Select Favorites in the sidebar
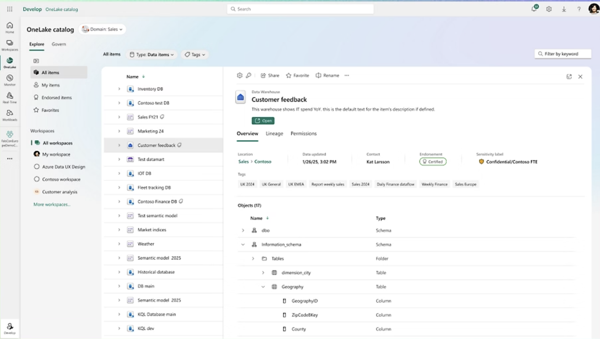 pos(59,110)
